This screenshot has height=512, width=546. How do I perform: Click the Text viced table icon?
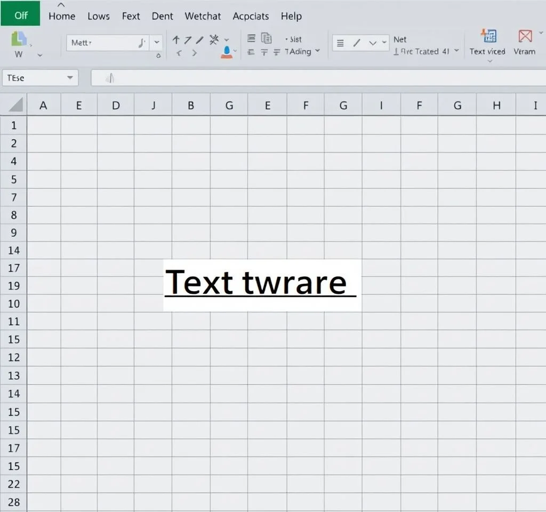488,36
